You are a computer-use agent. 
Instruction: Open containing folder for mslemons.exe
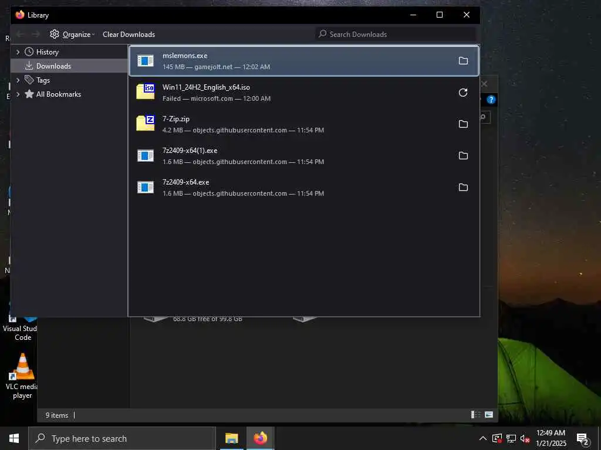[x=463, y=61]
